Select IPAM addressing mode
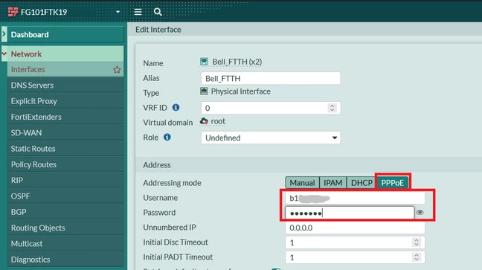Screen dimensions: 482x270 pos(333,183)
